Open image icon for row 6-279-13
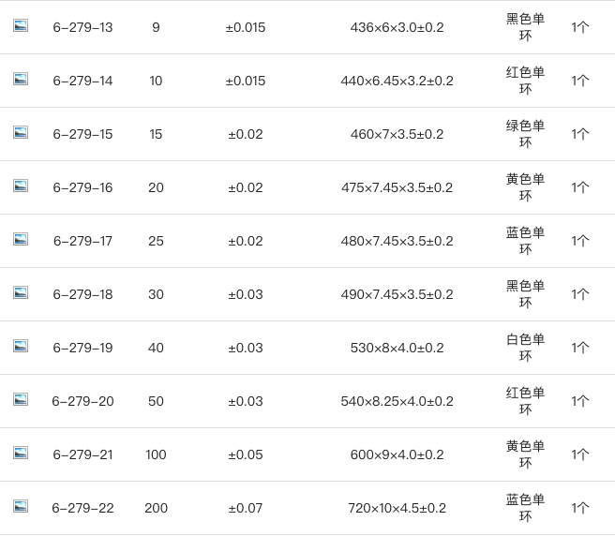This screenshot has height=536, width=615. coord(21,25)
